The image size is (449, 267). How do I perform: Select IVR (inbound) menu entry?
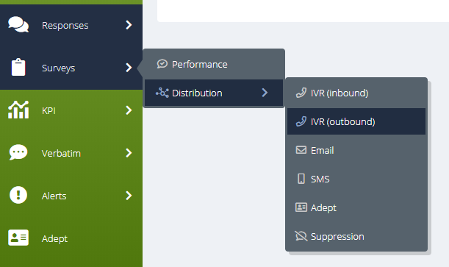point(356,93)
